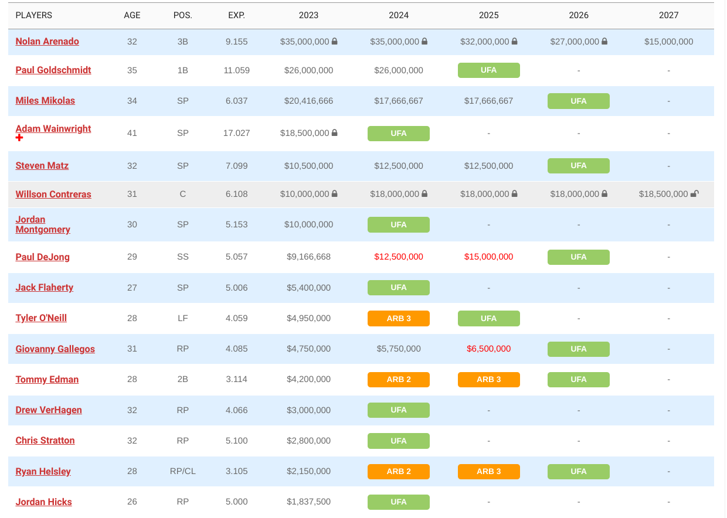The height and width of the screenshot is (518, 727).
Task: Click the 2024 column header
Action: click(x=399, y=15)
